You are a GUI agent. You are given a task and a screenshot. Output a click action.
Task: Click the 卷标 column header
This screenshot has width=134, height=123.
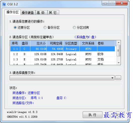click(x=106, y=43)
